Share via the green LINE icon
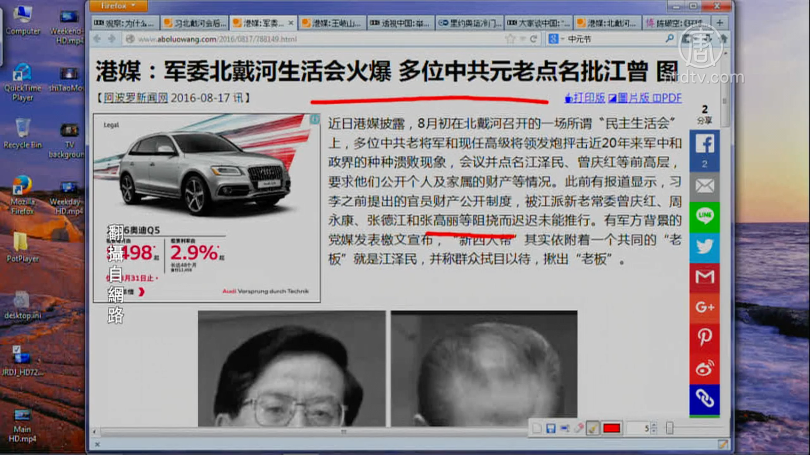 704,216
